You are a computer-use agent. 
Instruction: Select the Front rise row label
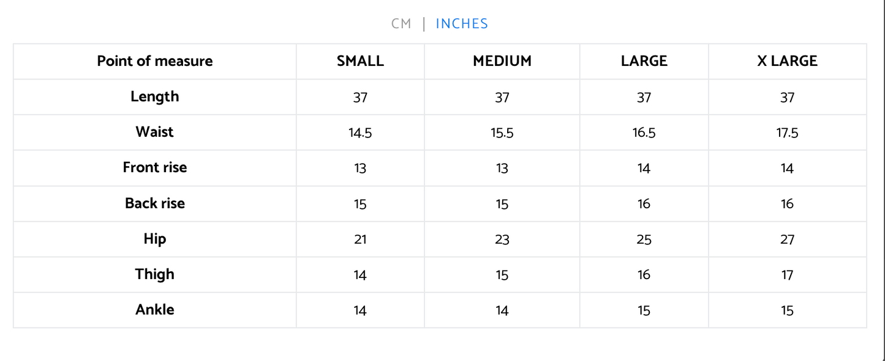155,167
